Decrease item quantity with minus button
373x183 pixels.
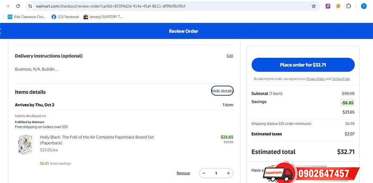pyautogui.click(x=204, y=173)
